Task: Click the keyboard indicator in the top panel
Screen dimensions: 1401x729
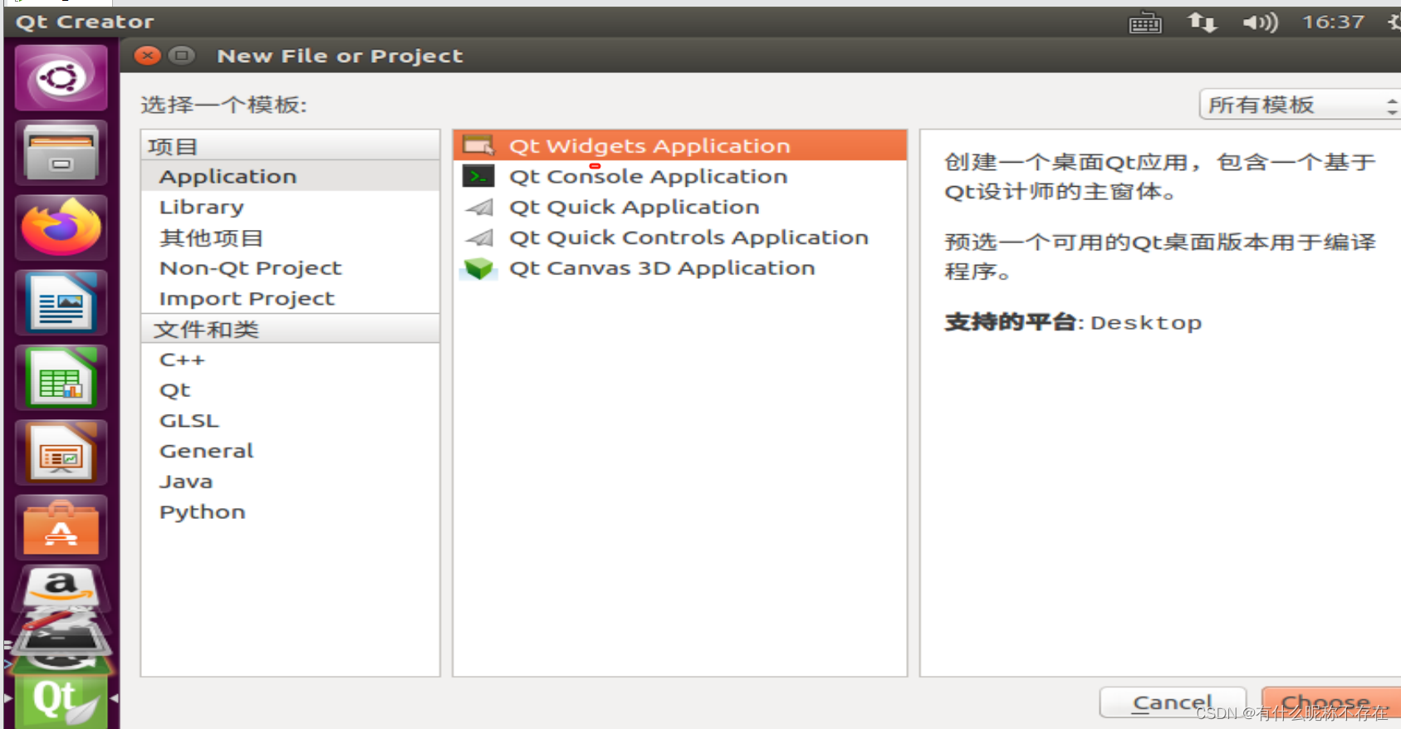Action: click(1144, 22)
